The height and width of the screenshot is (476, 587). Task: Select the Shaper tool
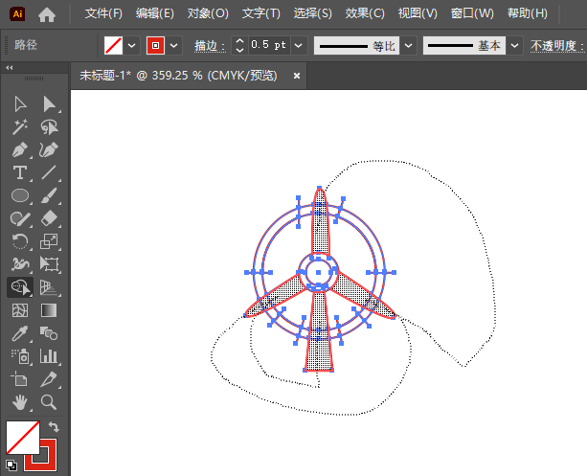(20, 218)
